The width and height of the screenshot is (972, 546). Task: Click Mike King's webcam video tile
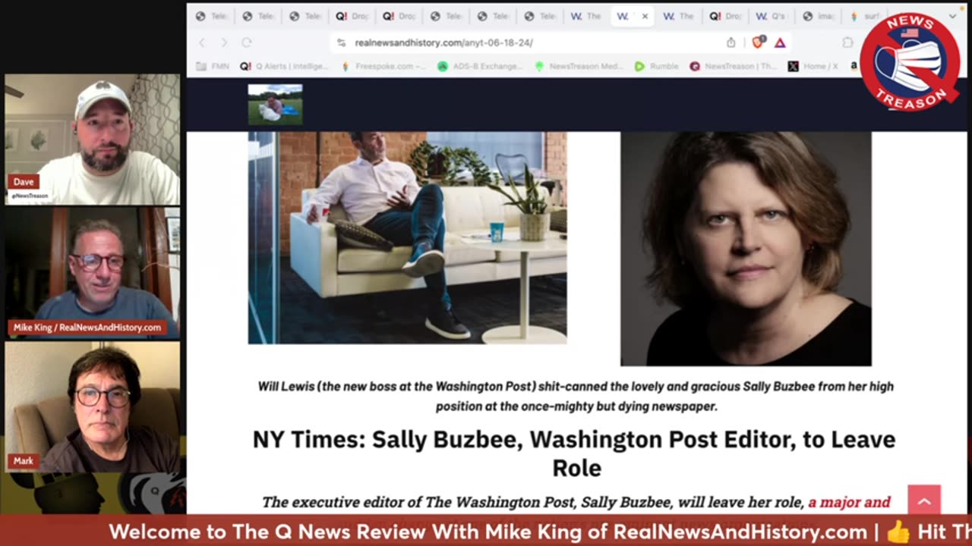(x=93, y=273)
